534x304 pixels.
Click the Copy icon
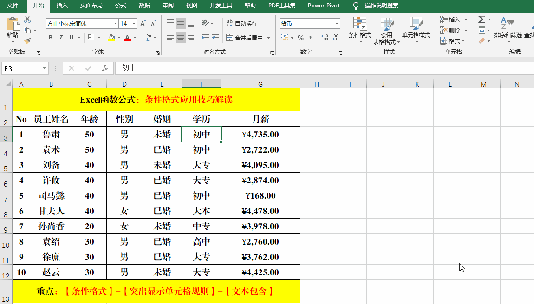click(x=27, y=30)
